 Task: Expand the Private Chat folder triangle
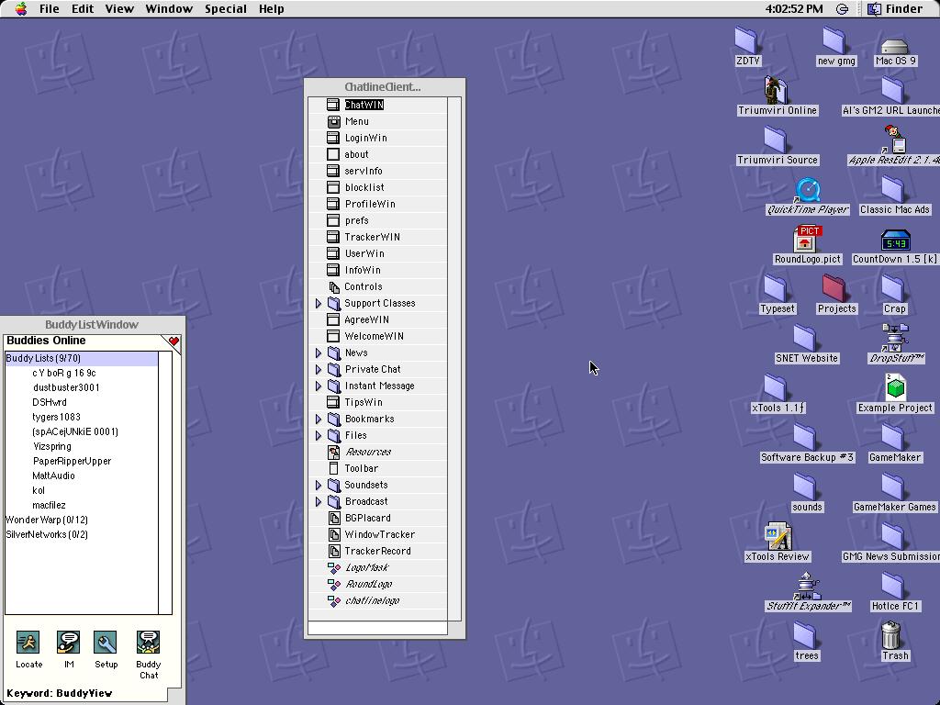pos(319,369)
